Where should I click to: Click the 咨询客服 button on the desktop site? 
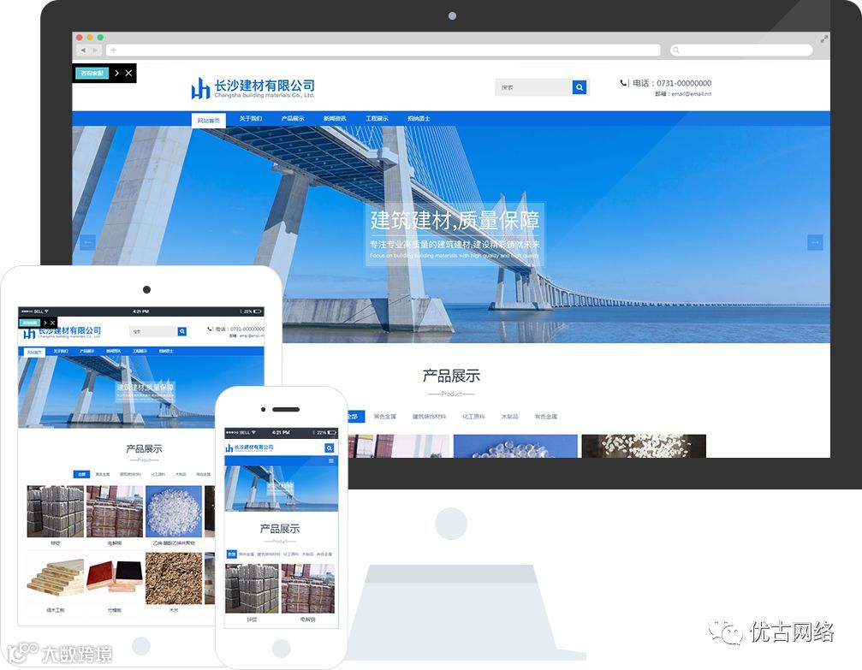point(92,73)
